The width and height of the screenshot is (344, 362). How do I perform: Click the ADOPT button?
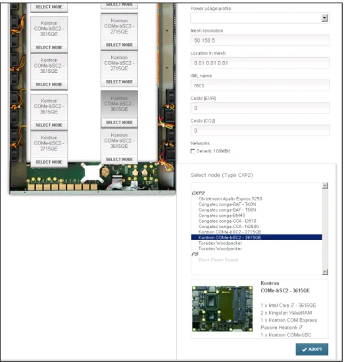point(312,350)
